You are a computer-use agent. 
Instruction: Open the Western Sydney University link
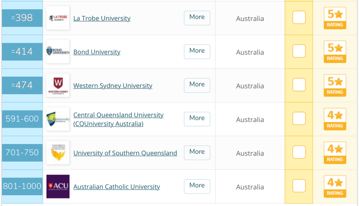(113, 86)
